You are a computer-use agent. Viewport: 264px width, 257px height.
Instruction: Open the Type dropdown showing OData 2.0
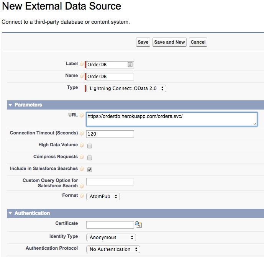pos(126,88)
